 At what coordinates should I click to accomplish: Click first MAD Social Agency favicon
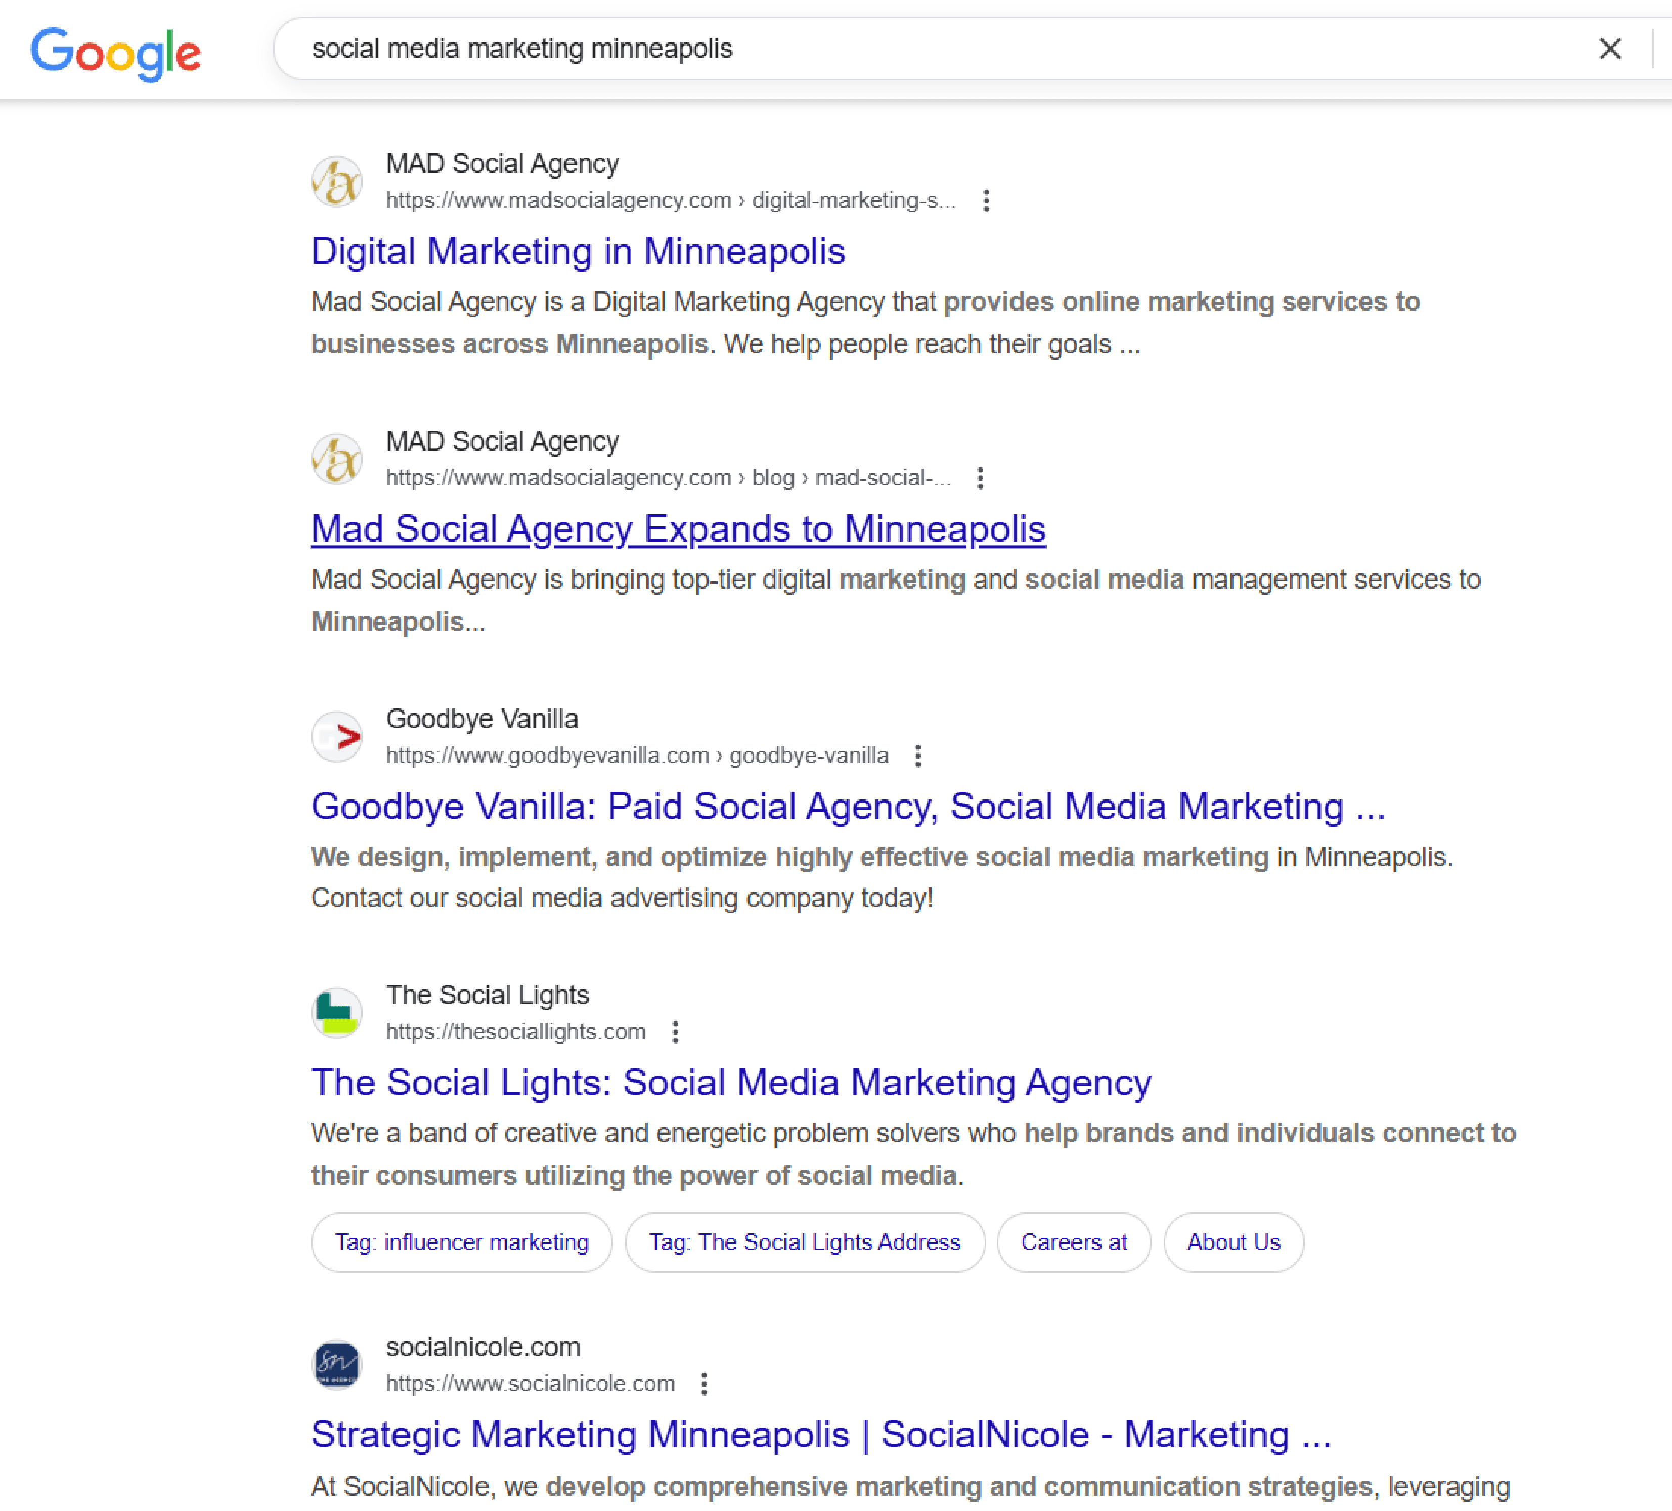[337, 182]
